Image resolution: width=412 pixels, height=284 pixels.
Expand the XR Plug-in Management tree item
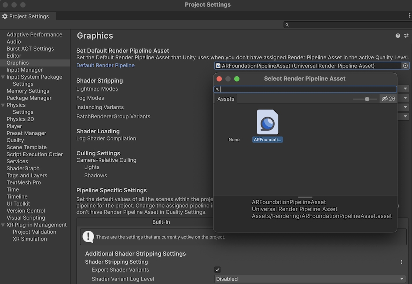point(4,225)
